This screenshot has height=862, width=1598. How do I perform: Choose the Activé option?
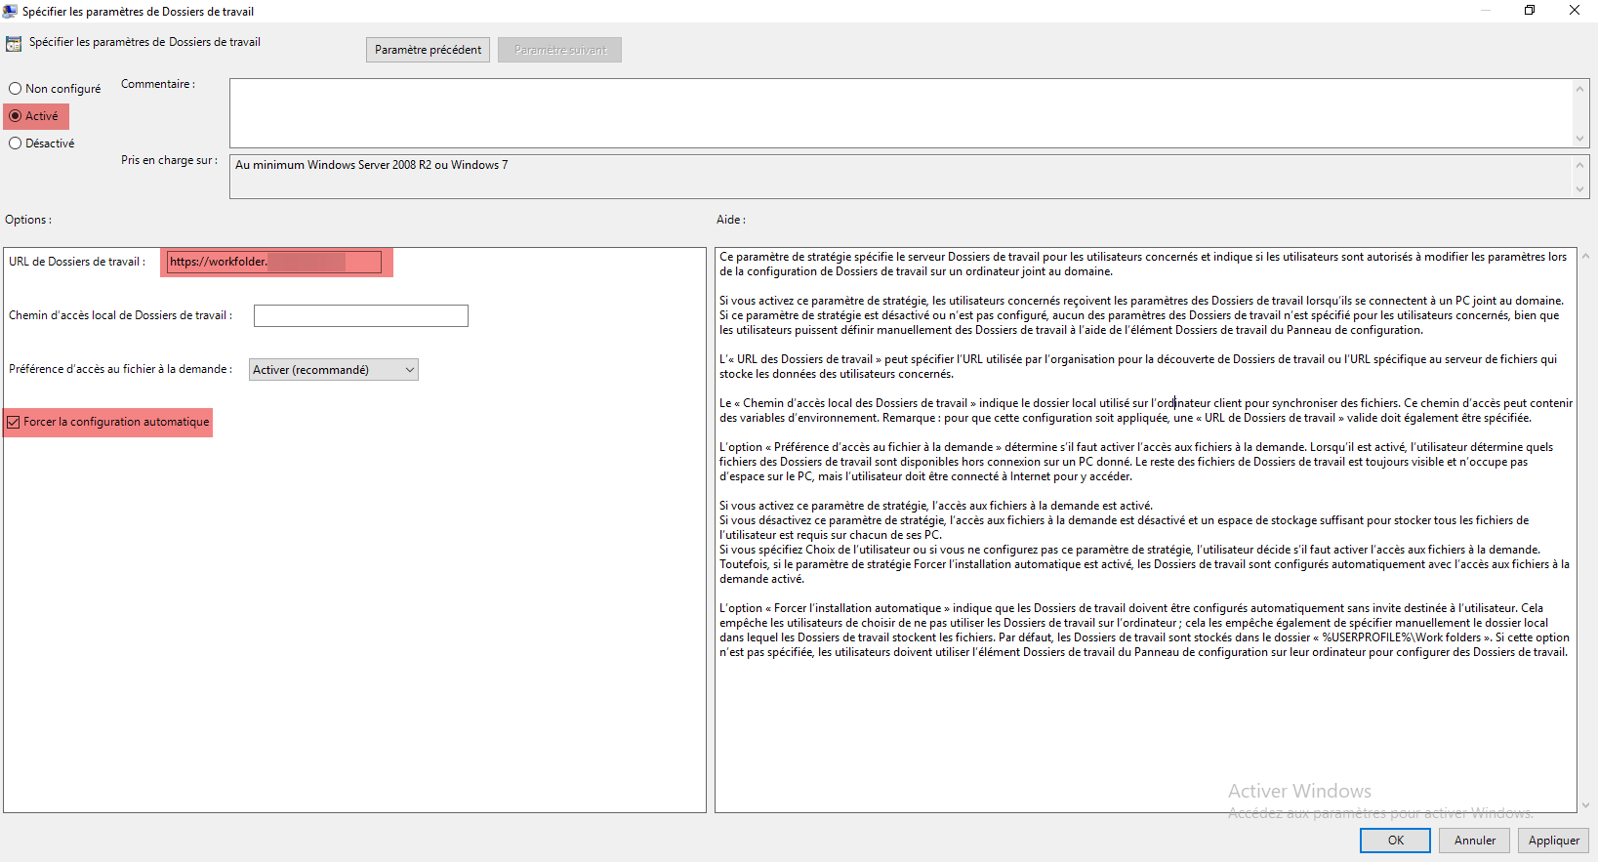pos(16,116)
